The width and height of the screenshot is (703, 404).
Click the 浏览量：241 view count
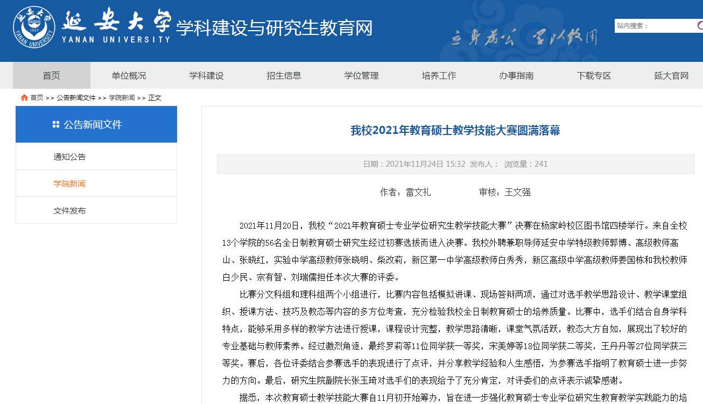526,164
